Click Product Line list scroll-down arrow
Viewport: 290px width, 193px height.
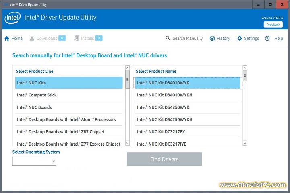tap(127, 143)
